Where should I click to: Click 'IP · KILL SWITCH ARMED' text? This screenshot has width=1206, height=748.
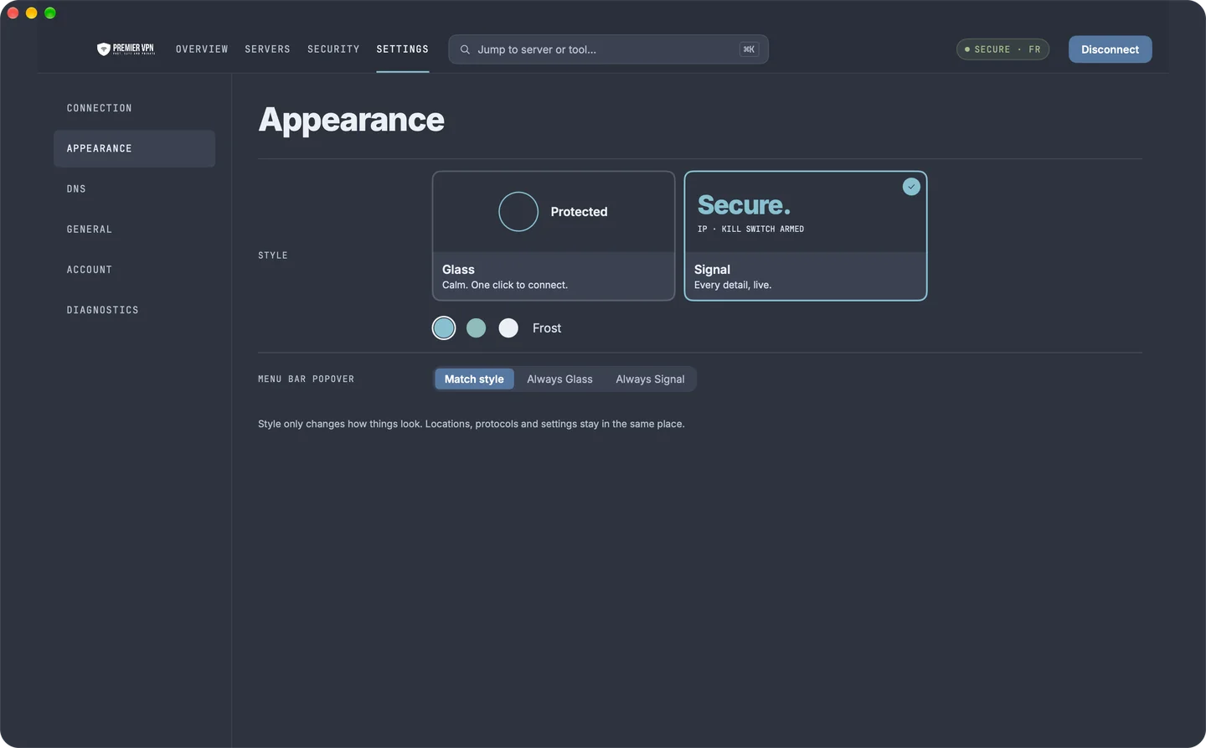click(x=750, y=229)
